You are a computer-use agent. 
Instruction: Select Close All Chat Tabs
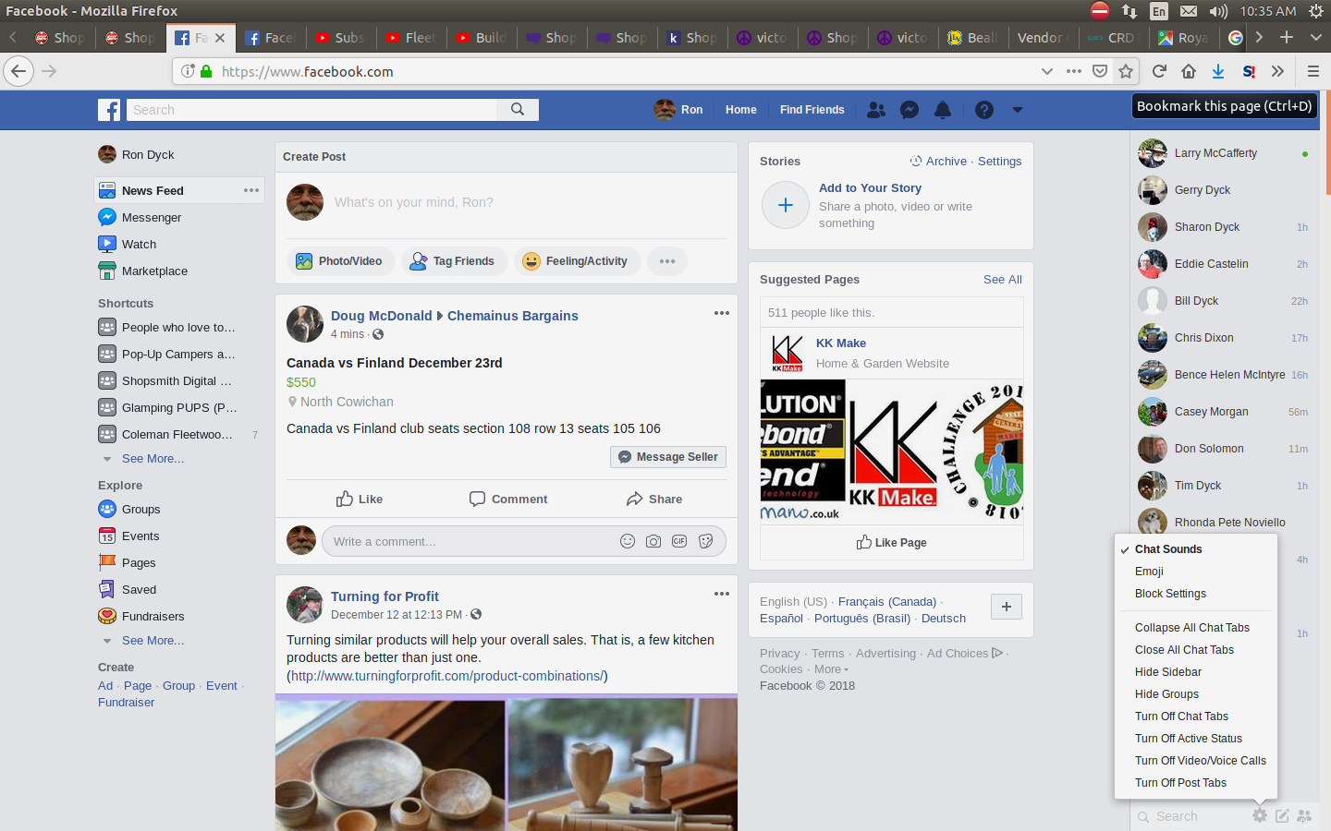pos(1184,650)
